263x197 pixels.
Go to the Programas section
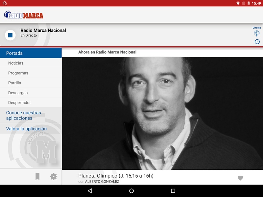point(31,73)
